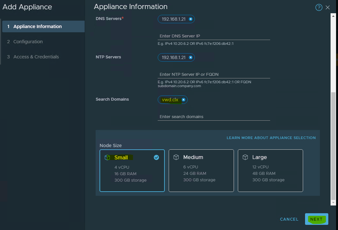The width and height of the screenshot is (338, 230).
Task: Select the Medium node size card
Action: pos(201,174)
